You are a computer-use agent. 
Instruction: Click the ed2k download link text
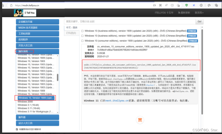[x=140, y=66]
